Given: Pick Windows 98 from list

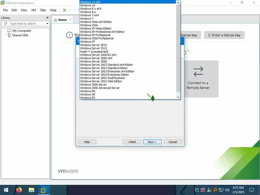Looking at the screenshot, I should (x=128, y=94).
